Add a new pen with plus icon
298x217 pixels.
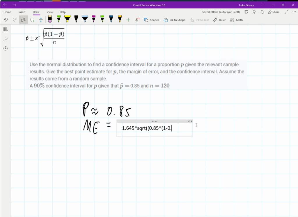(x=128, y=20)
